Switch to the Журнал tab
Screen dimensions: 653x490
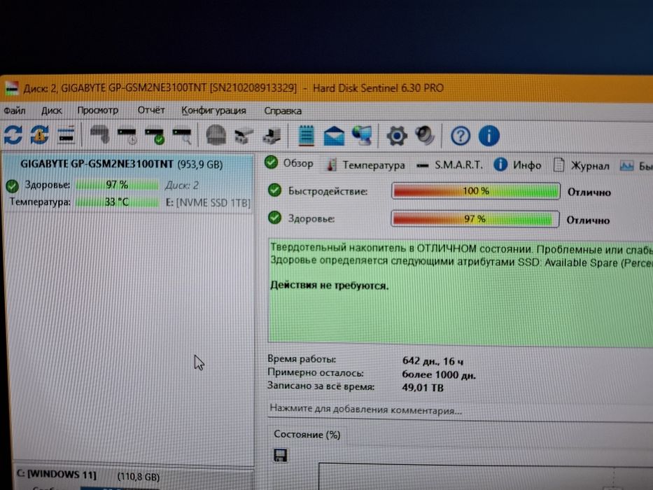click(x=581, y=166)
